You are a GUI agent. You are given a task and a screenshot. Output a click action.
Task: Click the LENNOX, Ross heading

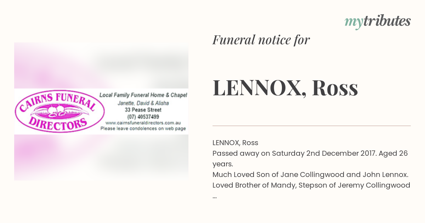[285, 88]
